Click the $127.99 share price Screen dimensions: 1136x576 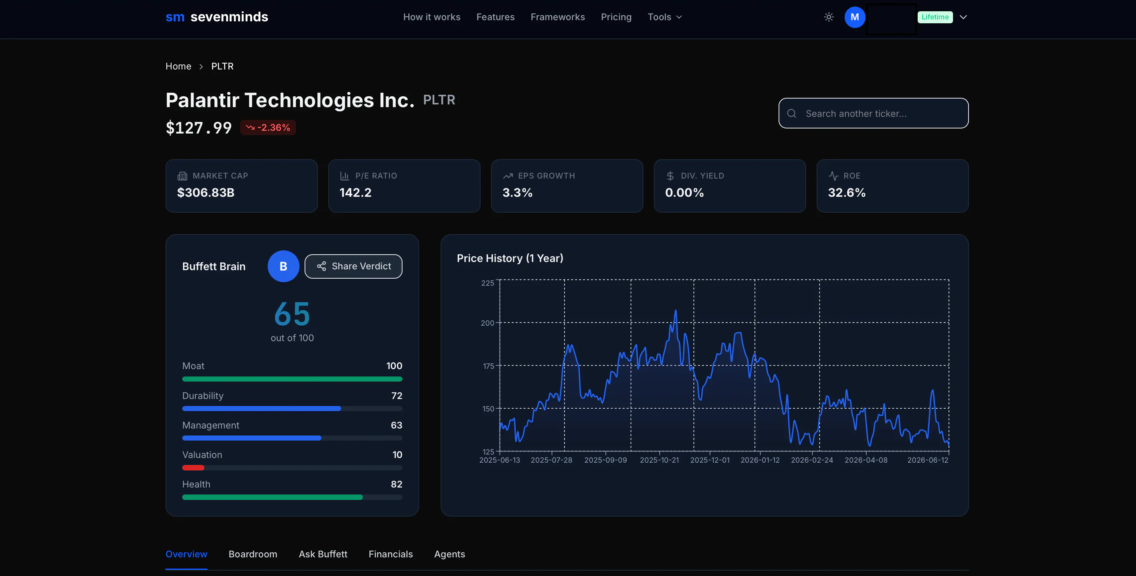click(199, 128)
